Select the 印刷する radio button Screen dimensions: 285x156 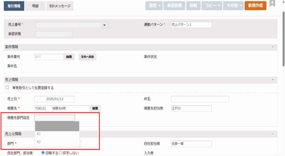point(43,153)
